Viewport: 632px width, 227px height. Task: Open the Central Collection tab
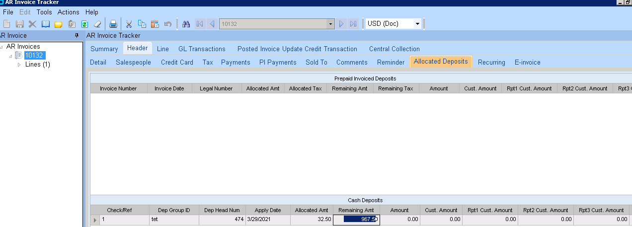(x=395, y=49)
